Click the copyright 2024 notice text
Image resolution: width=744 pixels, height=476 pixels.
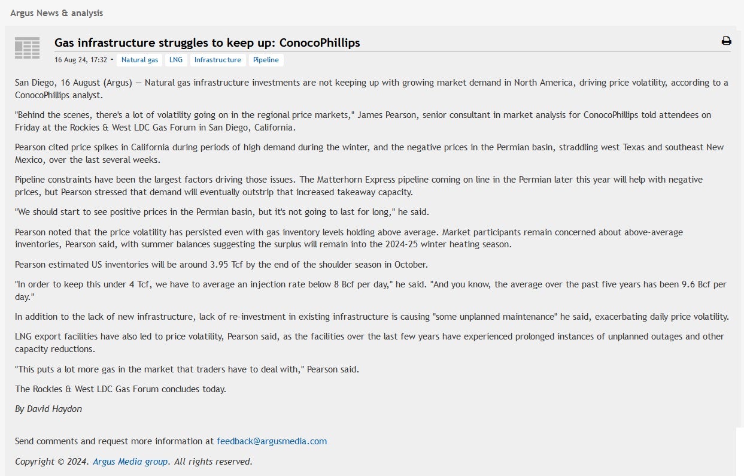tap(53, 462)
